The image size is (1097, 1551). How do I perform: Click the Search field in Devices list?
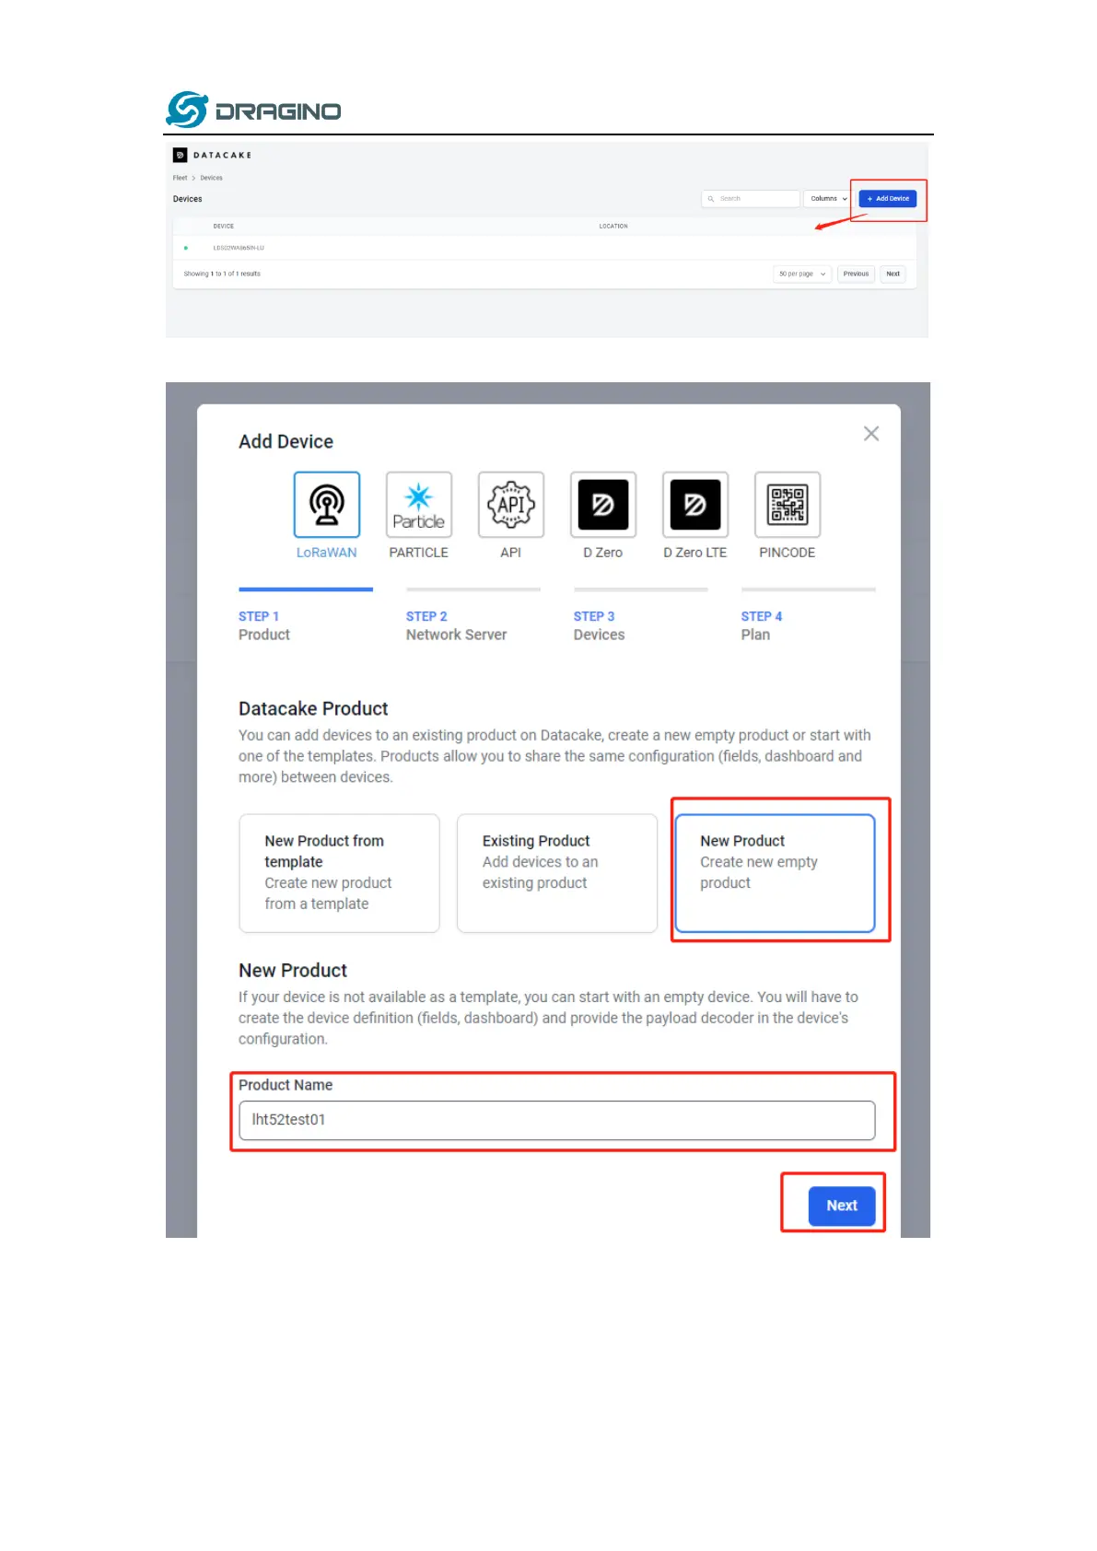pyautogui.click(x=751, y=199)
